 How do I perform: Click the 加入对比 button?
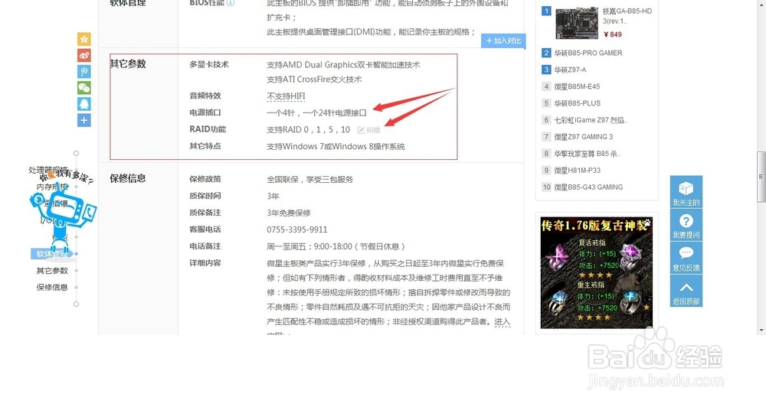(x=503, y=41)
